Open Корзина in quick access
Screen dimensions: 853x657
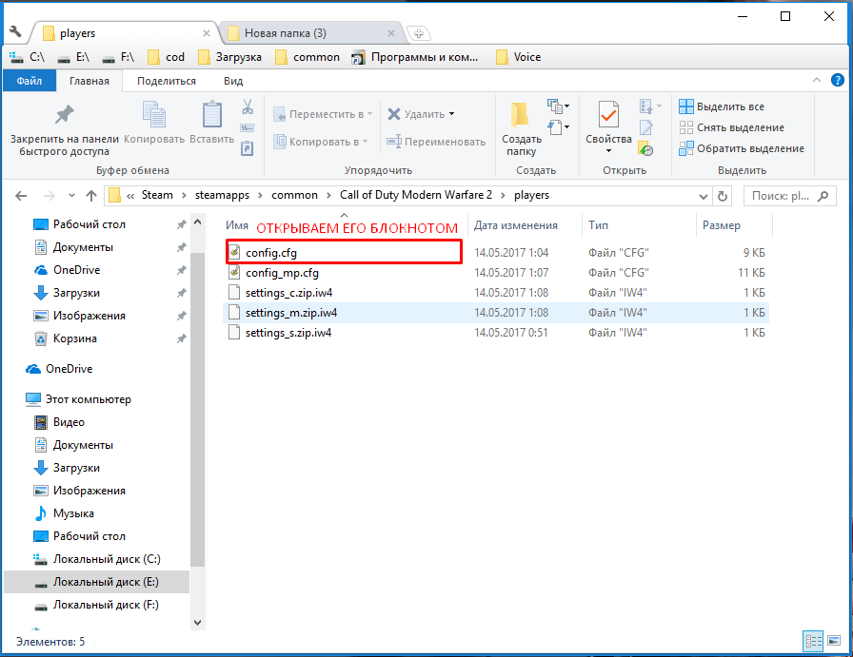(75, 338)
